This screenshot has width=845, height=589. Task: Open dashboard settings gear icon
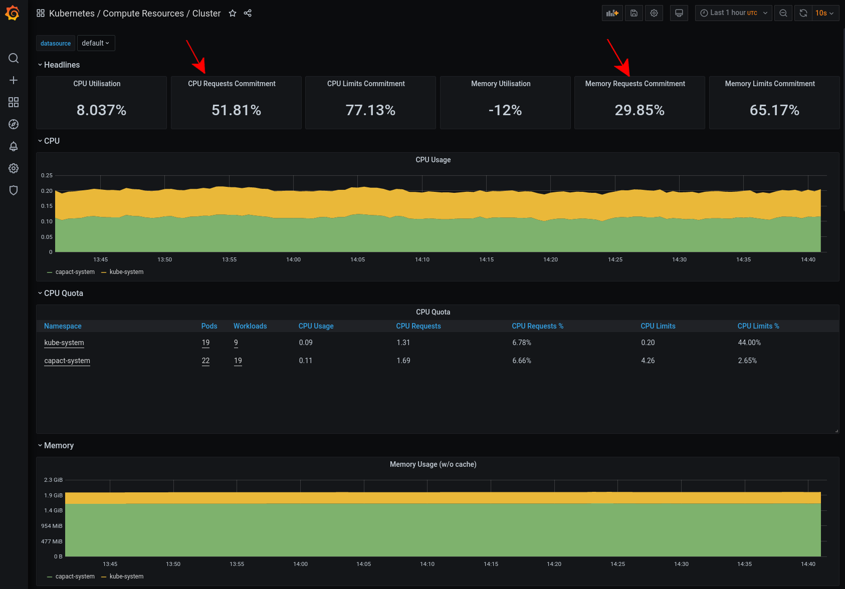(x=654, y=13)
